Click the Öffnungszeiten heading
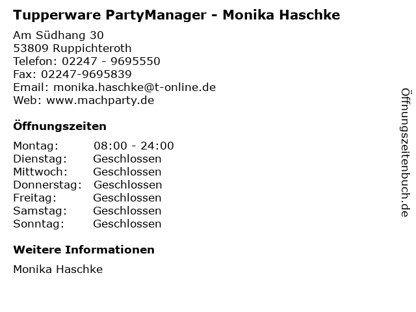Viewport: 416px width, 312px height. coord(60,126)
